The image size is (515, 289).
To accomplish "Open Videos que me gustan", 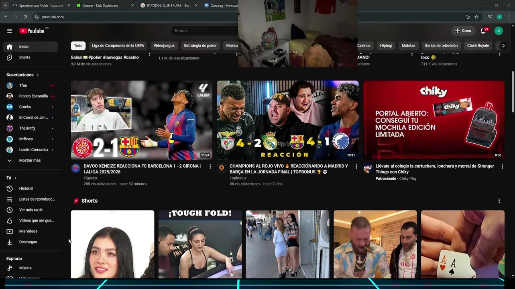I will click(31, 220).
